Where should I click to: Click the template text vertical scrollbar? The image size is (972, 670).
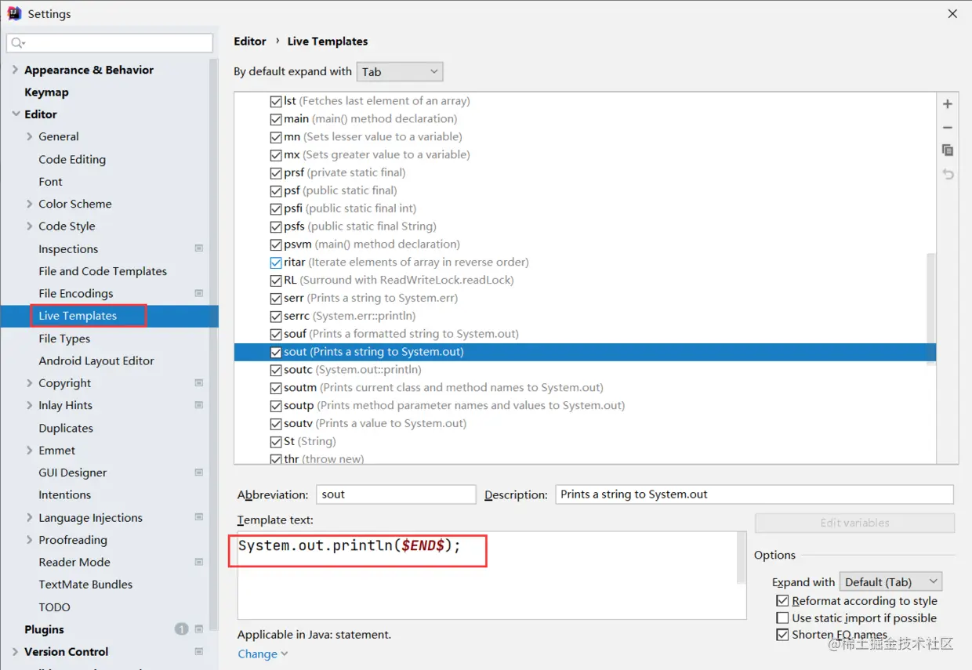[742, 558]
